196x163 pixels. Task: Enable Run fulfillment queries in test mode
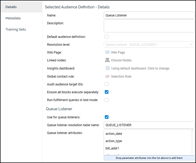click(107, 100)
